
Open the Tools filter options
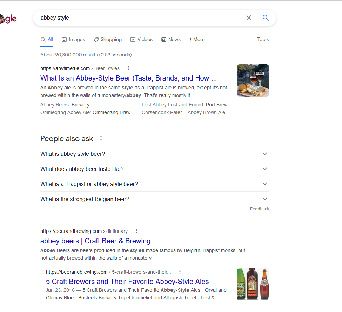[x=263, y=40]
